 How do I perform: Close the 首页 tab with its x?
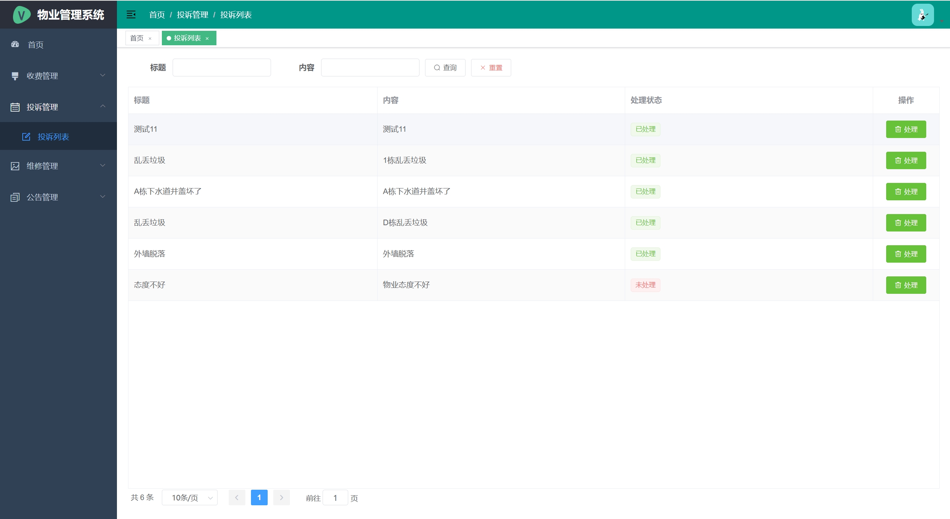click(x=150, y=39)
